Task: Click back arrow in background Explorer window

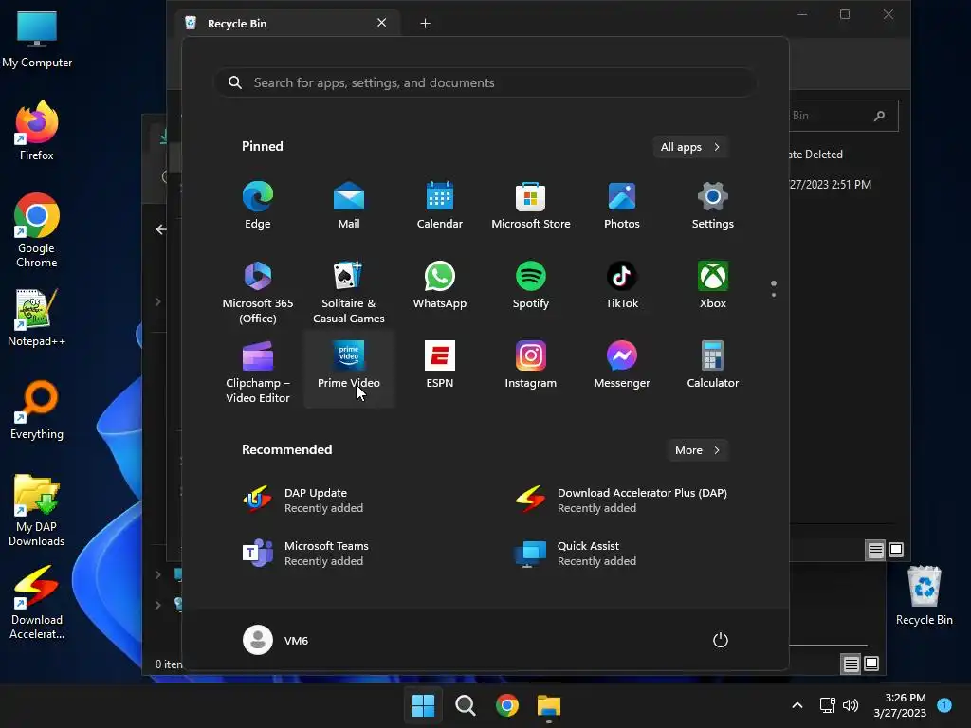Action: [x=161, y=229]
